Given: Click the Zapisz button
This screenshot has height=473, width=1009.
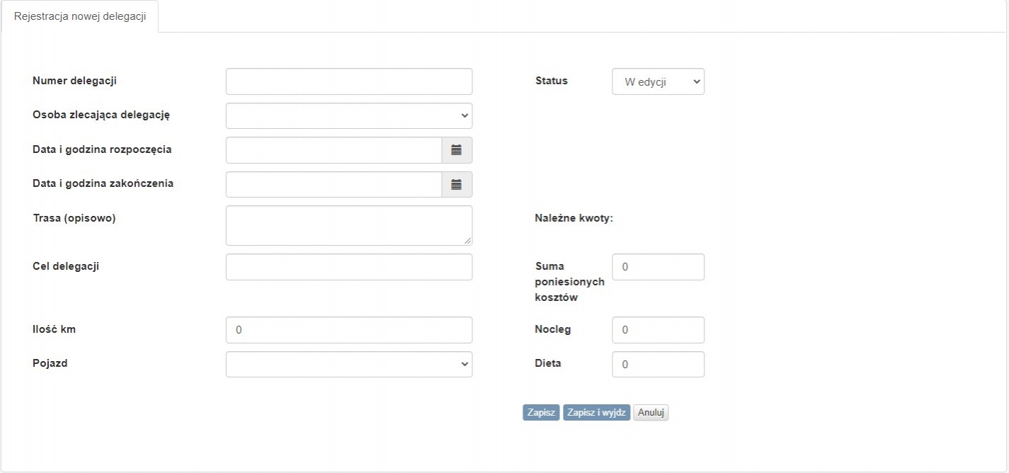Looking at the screenshot, I should pyautogui.click(x=541, y=413).
